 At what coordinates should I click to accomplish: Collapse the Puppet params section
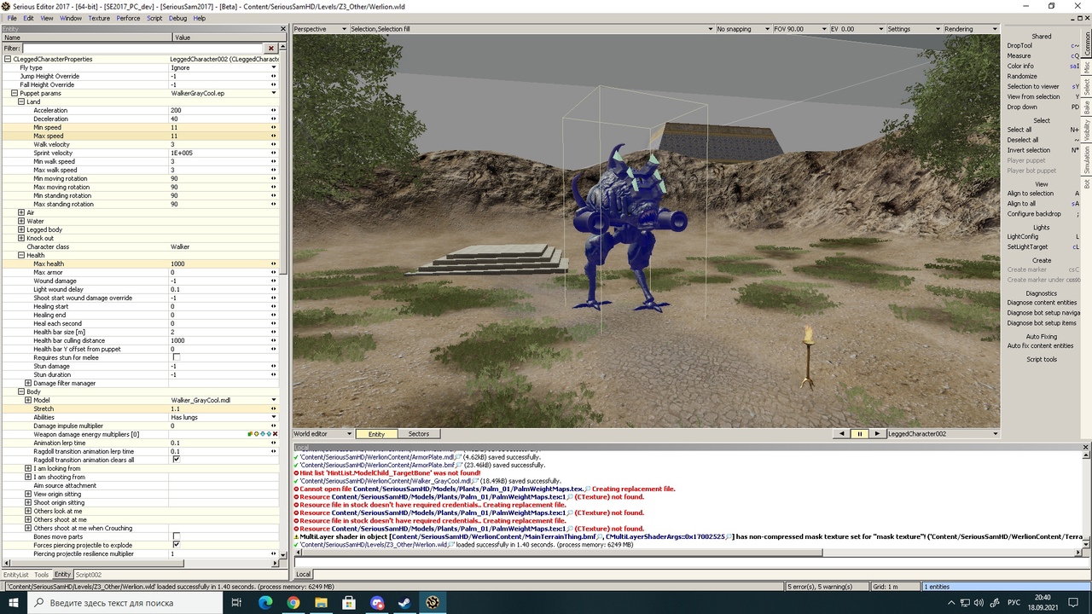point(15,93)
